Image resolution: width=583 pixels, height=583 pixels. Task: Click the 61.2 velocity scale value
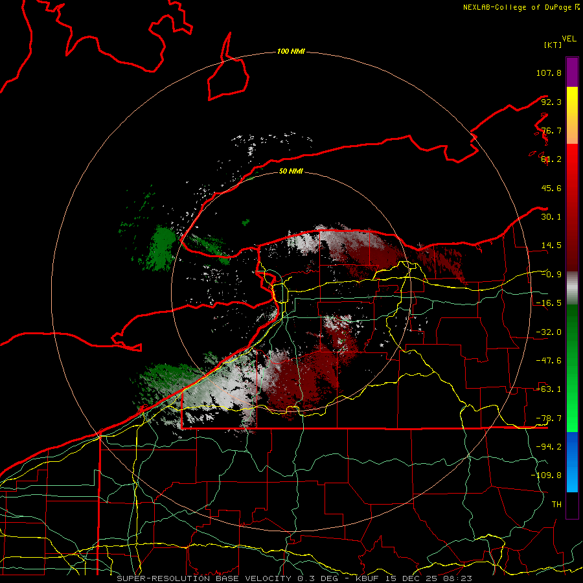tap(551, 159)
